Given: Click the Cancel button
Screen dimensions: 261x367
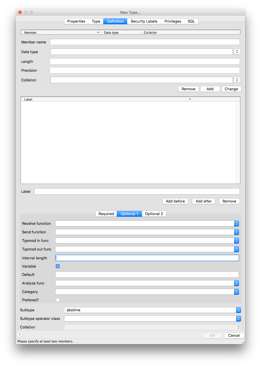Looking at the screenshot, I should click(234, 335).
